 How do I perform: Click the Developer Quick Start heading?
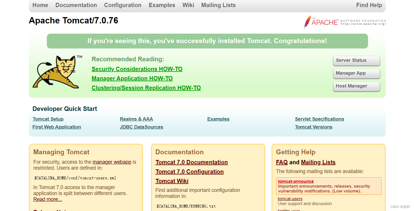point(65,109)
